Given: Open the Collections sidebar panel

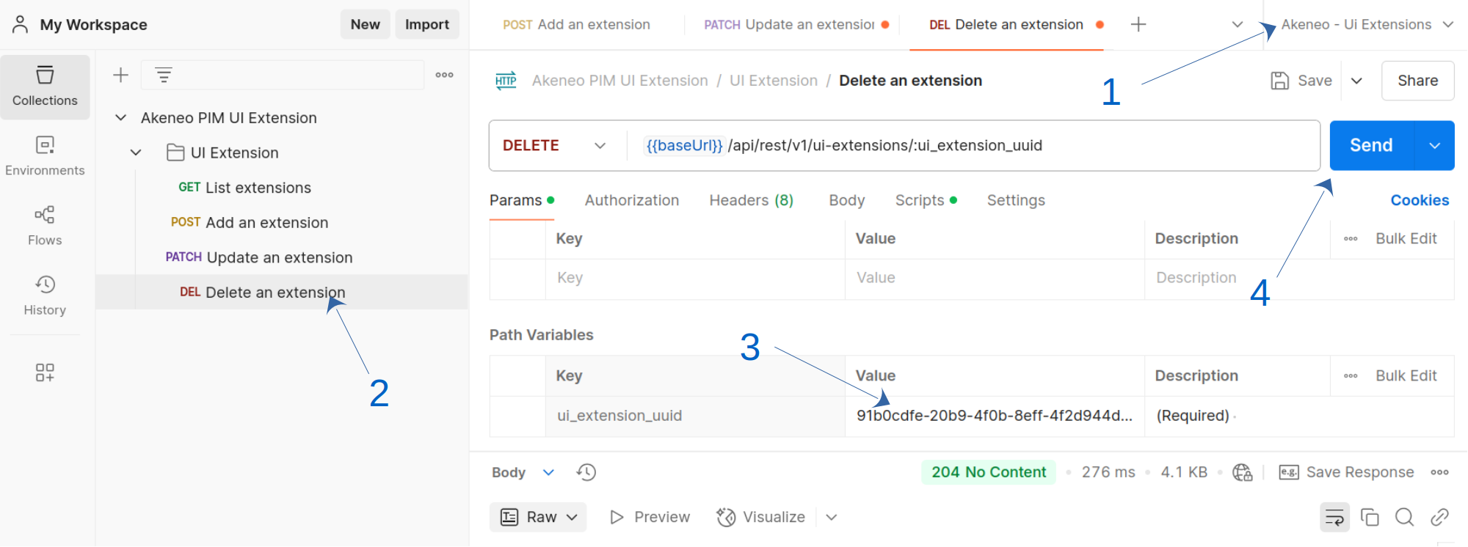Looking at the screenshot, I should tap(45, 87).
